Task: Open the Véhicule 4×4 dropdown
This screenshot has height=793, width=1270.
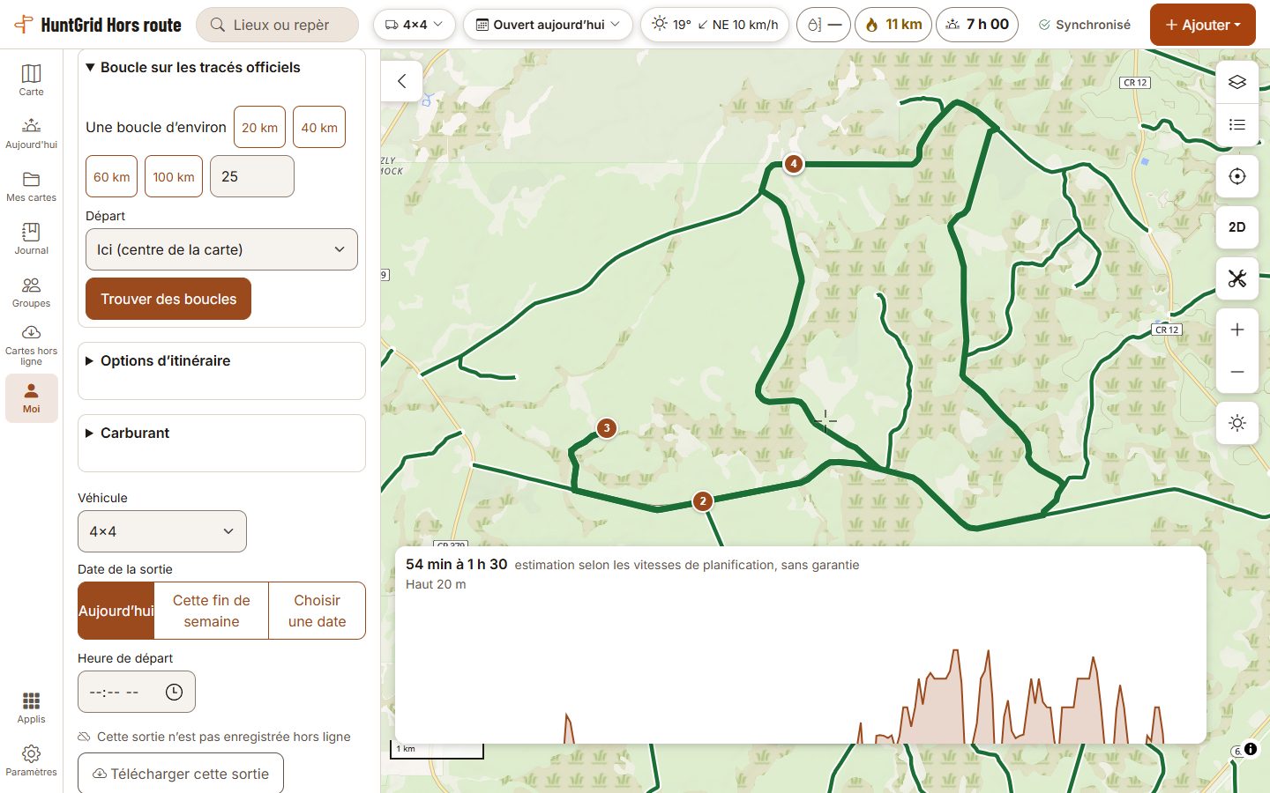Action: pos(162,531)
